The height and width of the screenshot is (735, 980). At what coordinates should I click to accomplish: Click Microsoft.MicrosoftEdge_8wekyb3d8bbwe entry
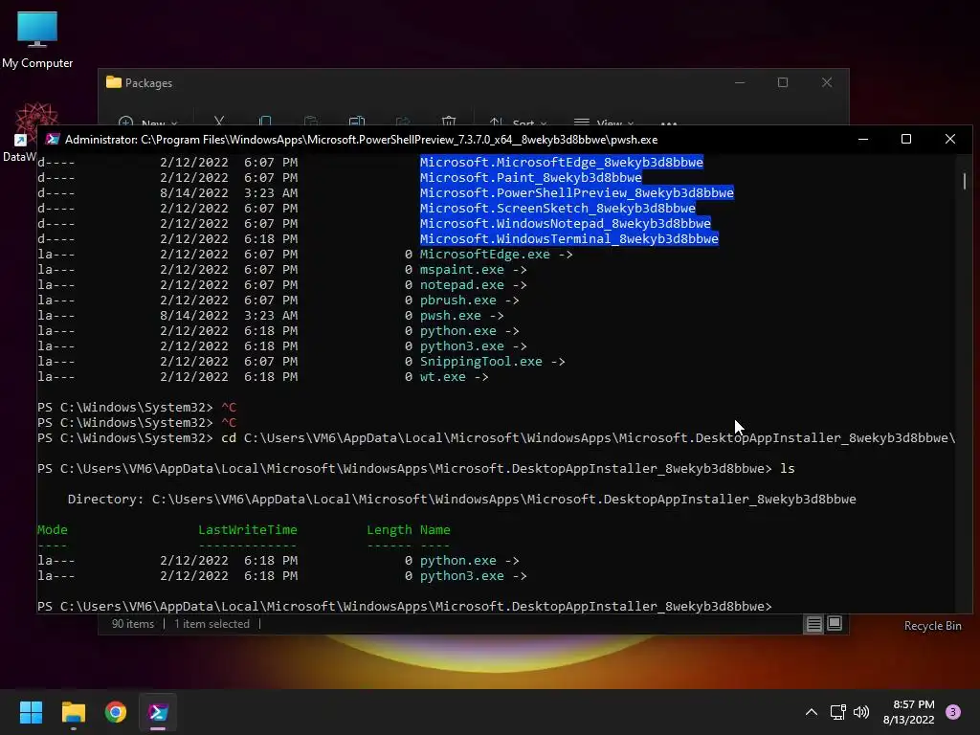pos(561,162)
